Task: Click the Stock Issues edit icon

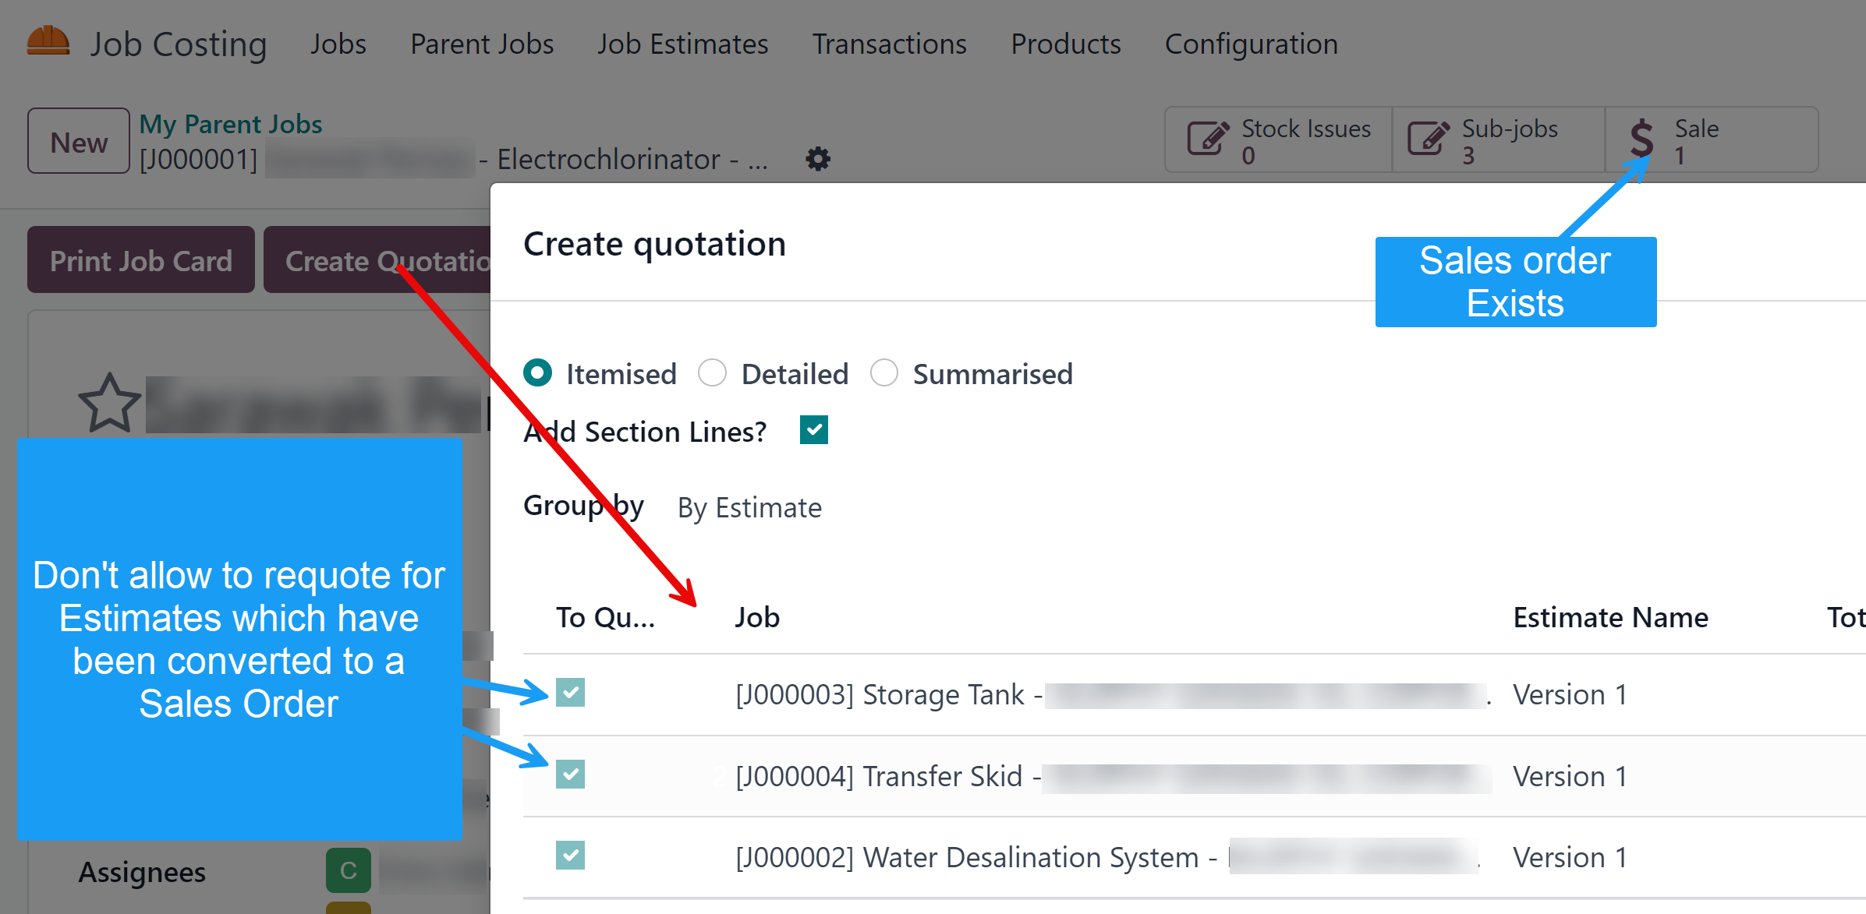Action: click(x=1207, y=139)
